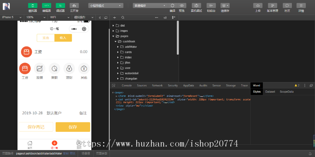Select the 支出 expense tab in simulator
This screenshot has width=315, height=157.
[x=46, y=38]
